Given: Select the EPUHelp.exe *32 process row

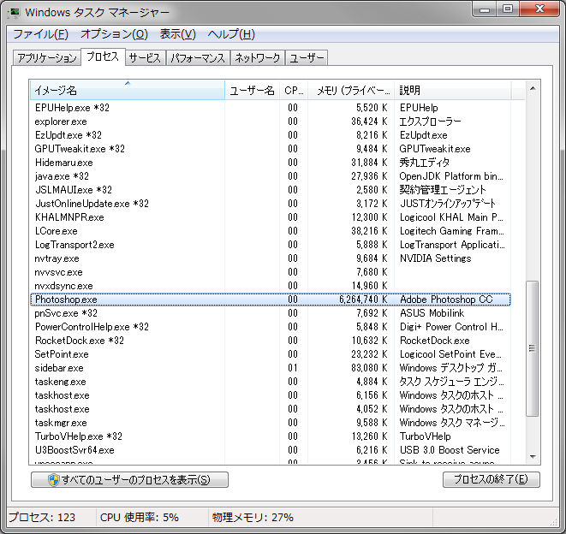Looking at the screenshot, I should (x=271, y=108).
